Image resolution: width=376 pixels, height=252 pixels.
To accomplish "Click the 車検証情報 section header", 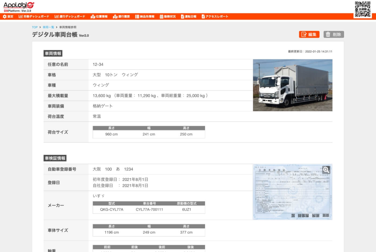I will (x=55, y=158).
